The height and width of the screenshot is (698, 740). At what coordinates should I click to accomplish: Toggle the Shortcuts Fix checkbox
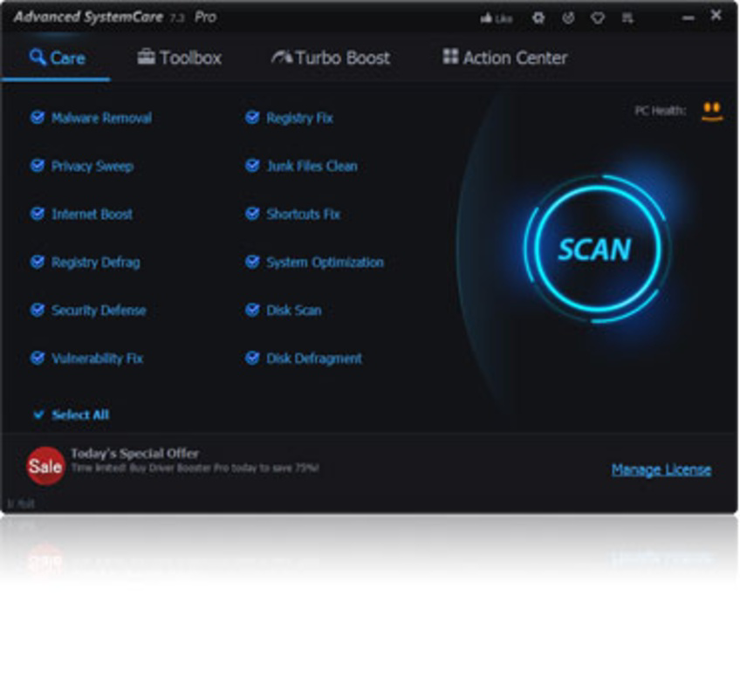coord(252,213)
